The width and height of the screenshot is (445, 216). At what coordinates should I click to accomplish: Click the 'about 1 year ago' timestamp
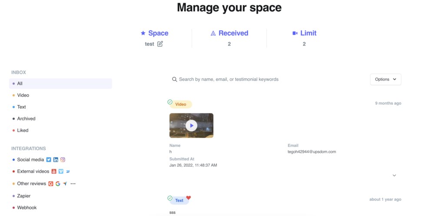(x=385, y=199)
